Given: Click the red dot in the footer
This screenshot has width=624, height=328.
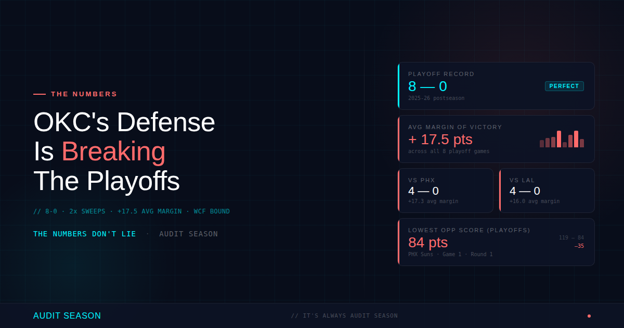Looking at the screenshot, I should 589,316.
